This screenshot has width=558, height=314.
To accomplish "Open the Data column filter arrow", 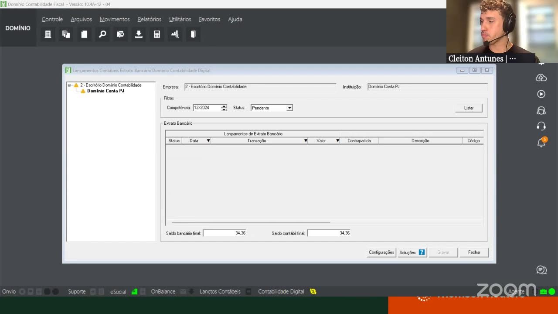I will [x=208, y=141].
